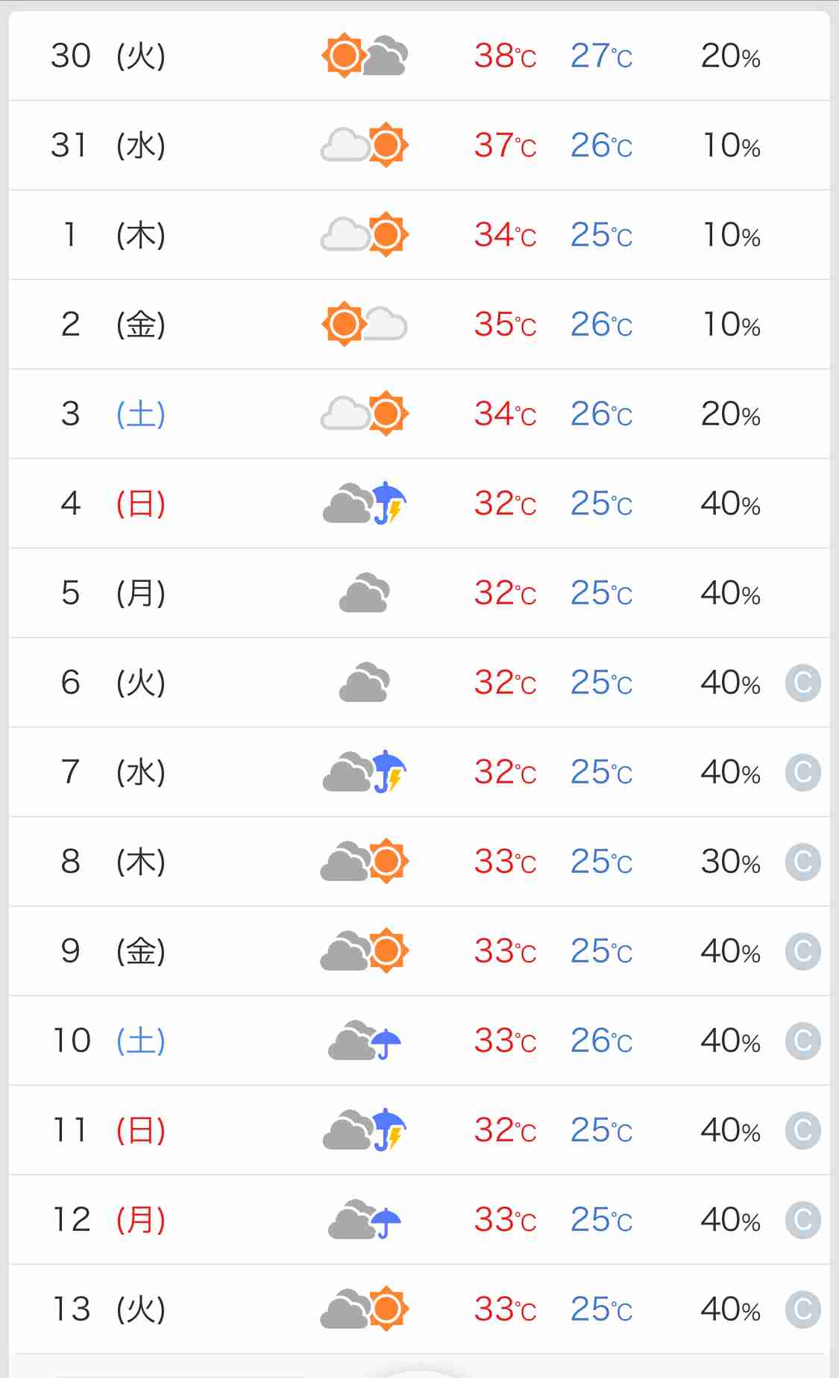Tap the 30% rain chance on the 8th
The height and width of the screenshot is (1378, 839).
[x=730, y=862]
